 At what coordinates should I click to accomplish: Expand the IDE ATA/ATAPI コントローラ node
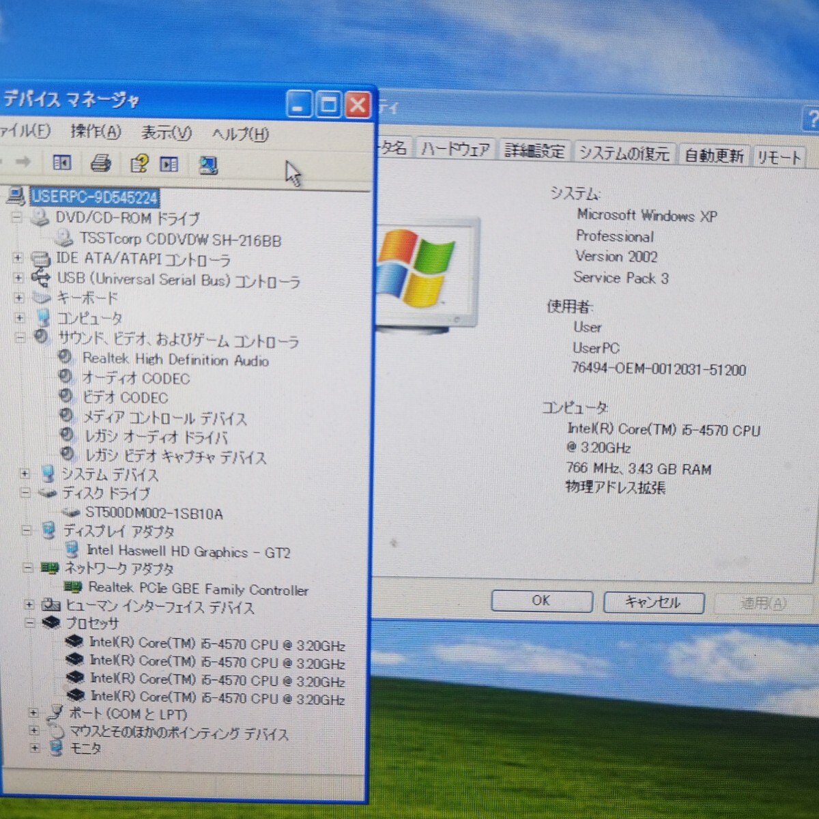(x=18, y=259)
